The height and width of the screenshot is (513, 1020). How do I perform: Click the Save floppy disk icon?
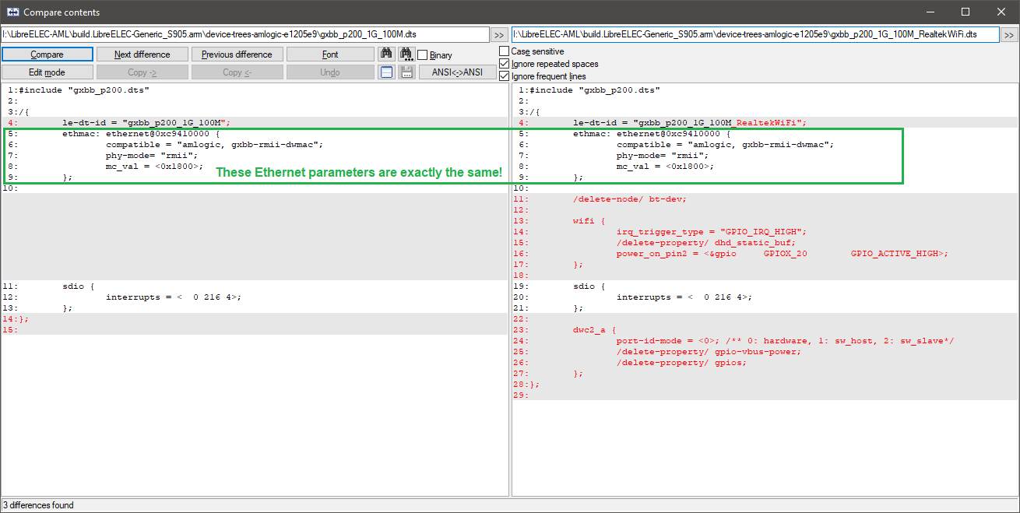(406, 72)
